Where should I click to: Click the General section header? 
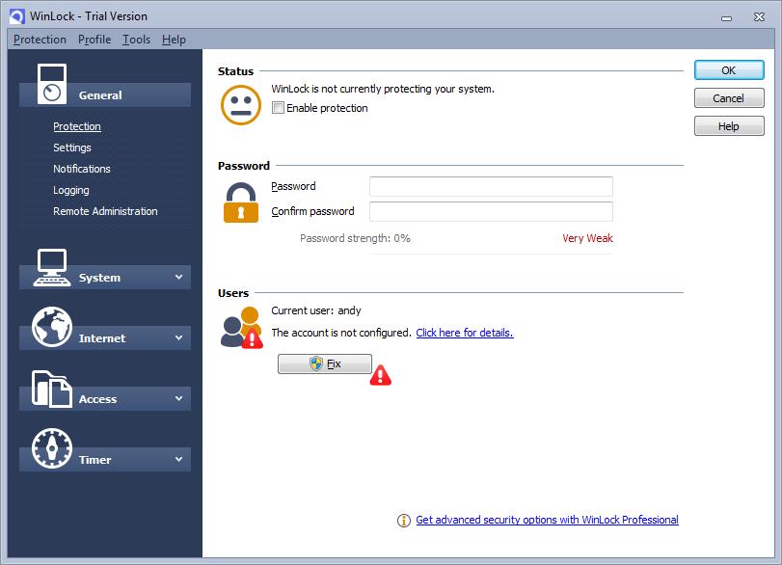pyautogui.click(x=105, y=94)
